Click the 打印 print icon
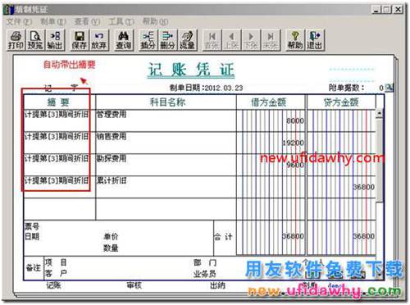The height and width of the screenshot is (305, 410). 16,40
